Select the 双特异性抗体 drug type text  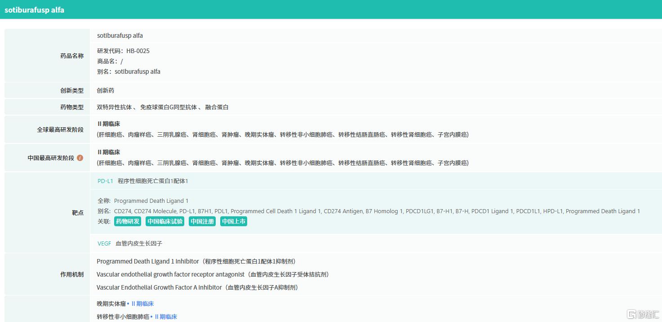pos(115,107)
